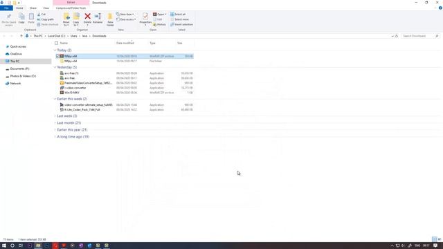Click Users in the address breadcrumb

(x=74, y=36)
